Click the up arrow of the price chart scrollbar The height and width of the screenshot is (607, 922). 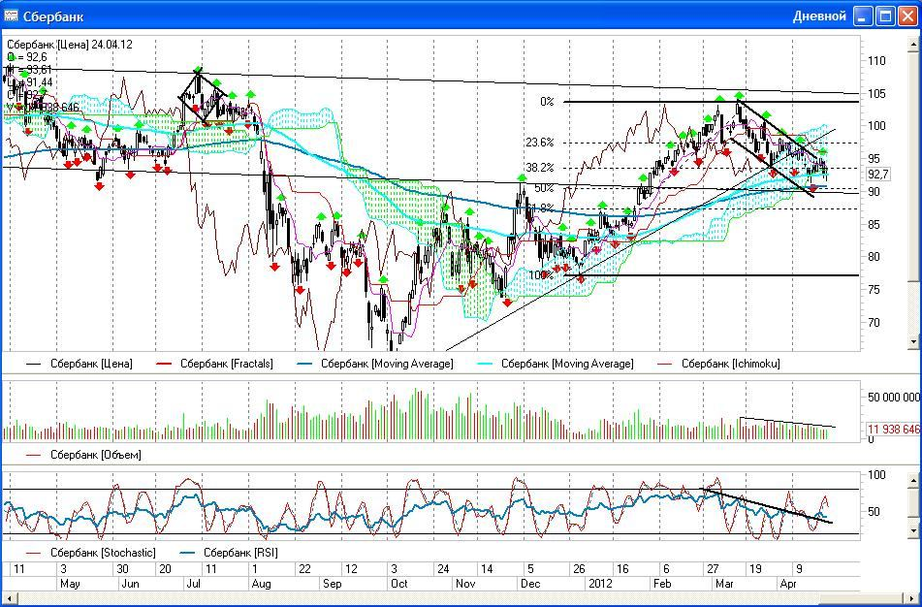coord(914,44)
